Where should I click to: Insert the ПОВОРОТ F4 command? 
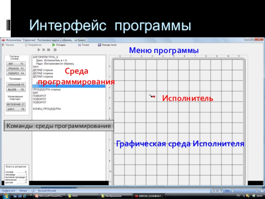coord(16,73)
